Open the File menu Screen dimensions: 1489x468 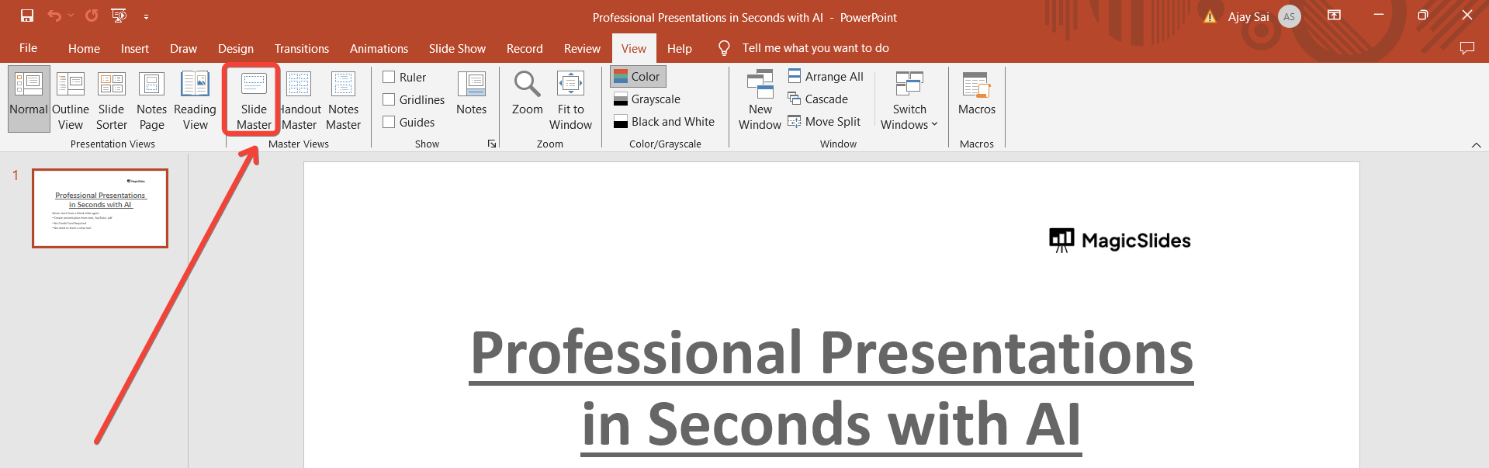coord(29,48)
